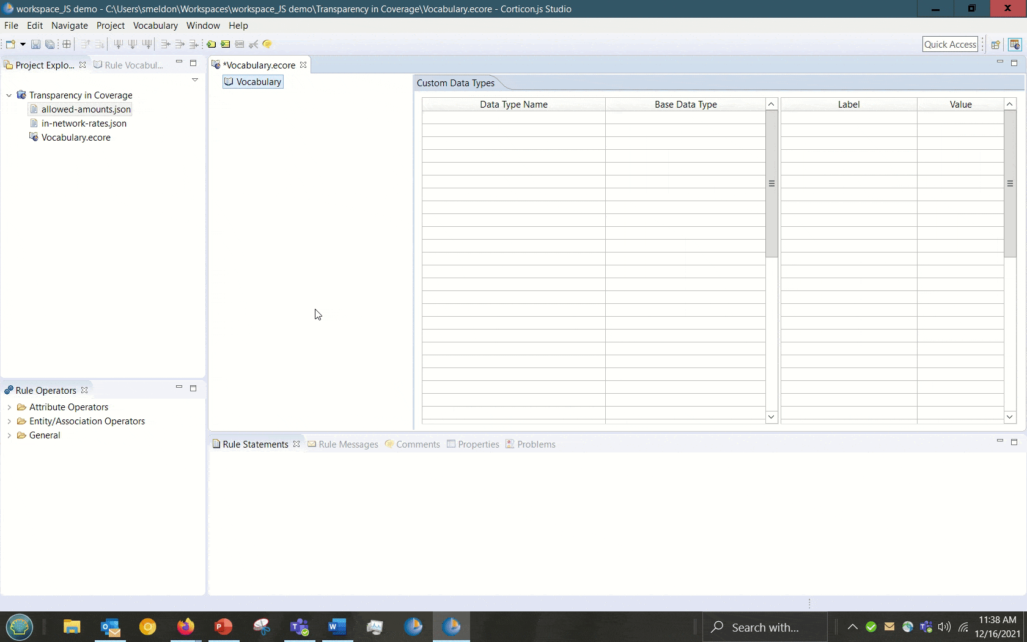
Task: Click the Save All toolbar icon
Action: 50,44
